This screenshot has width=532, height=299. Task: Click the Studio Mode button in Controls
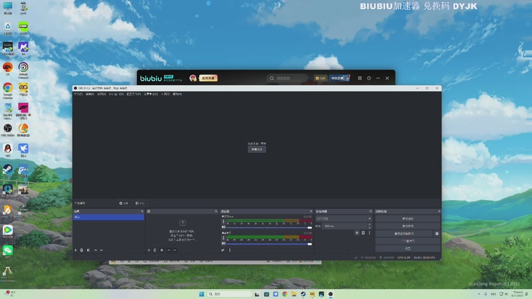click(x=408, y=241)
